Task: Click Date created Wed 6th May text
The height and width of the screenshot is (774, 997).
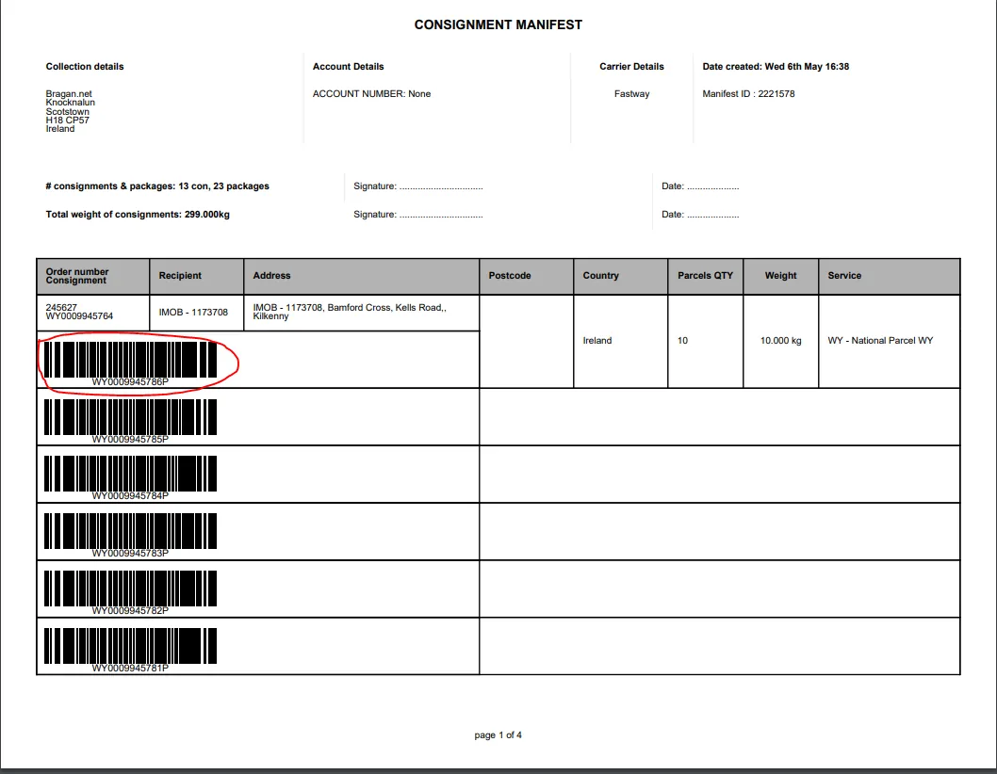Action: click(x=776, y=67)
